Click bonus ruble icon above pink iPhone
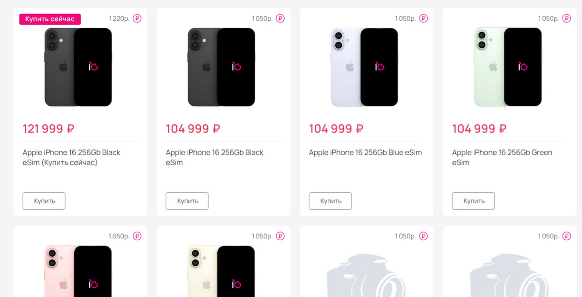This screenshot has height=297, width=582. [x=137, y=236]
